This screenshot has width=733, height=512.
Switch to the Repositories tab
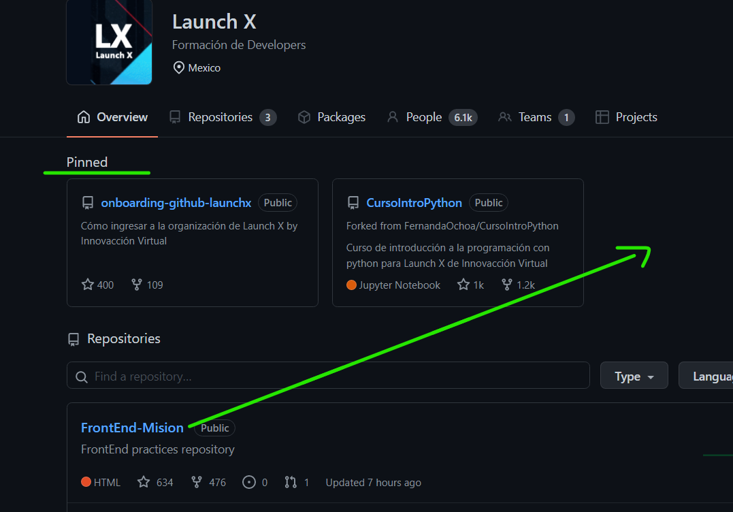[214, 116]
